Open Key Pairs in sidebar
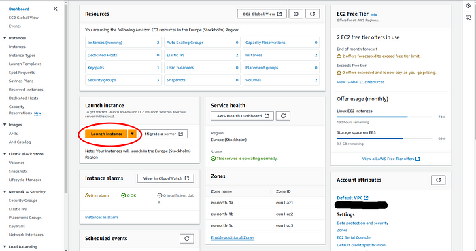This screenshot has height=251, width=476. click(17, 226)
